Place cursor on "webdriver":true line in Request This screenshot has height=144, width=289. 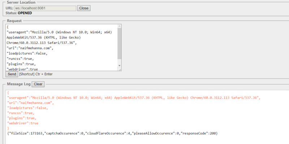pyautogui.click(x=23, y=69)
